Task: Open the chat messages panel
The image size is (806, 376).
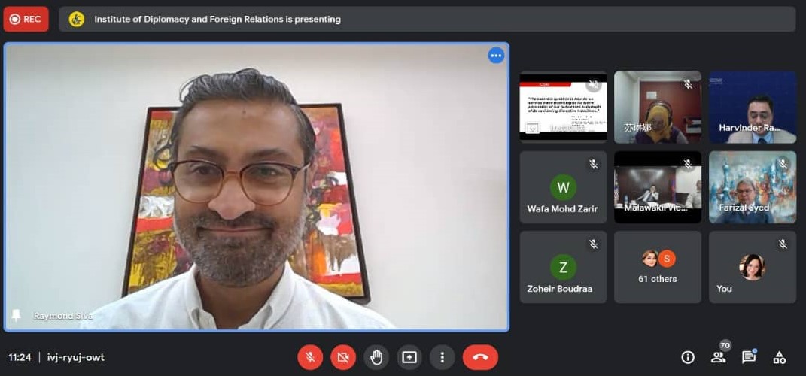Action: coord(749,357)
